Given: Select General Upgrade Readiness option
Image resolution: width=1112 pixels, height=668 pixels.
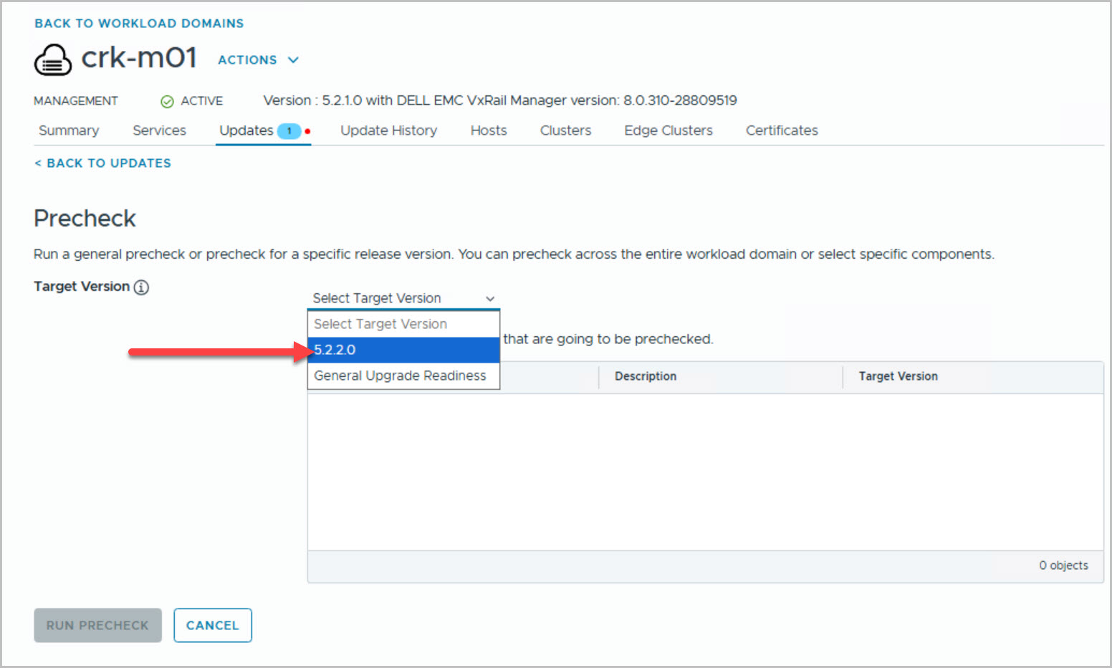Looking at the screenshot, I should coord(400,376).
